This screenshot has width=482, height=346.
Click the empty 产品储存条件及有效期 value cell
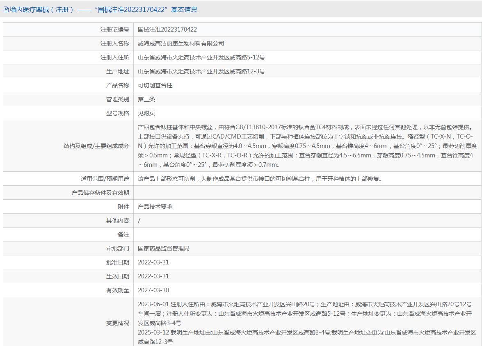point(307,193)
